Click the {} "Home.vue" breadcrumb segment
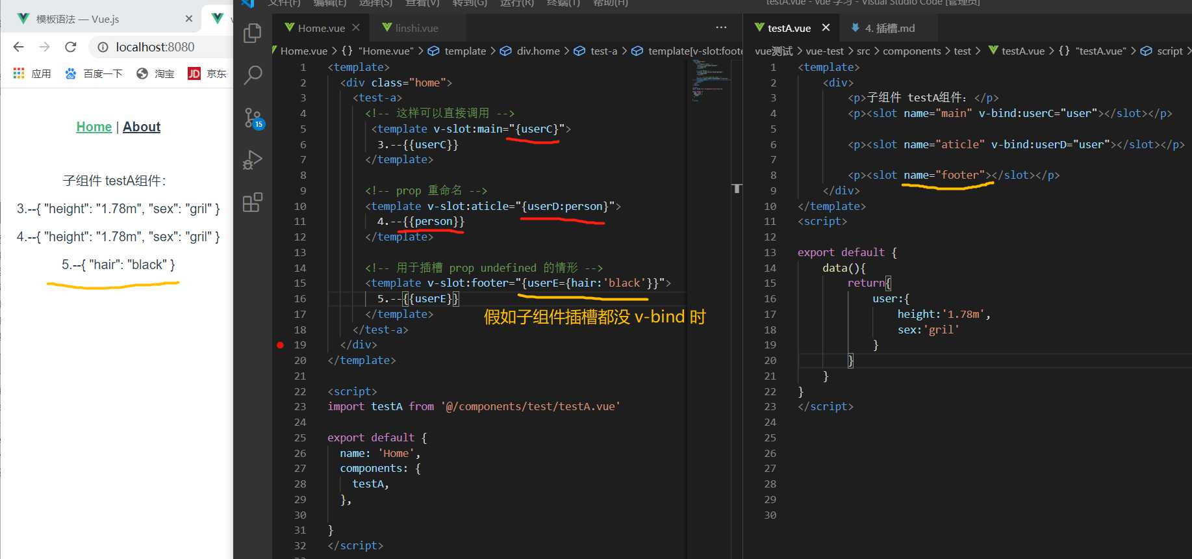The image size is (1192, 559). tap(377, 51)
